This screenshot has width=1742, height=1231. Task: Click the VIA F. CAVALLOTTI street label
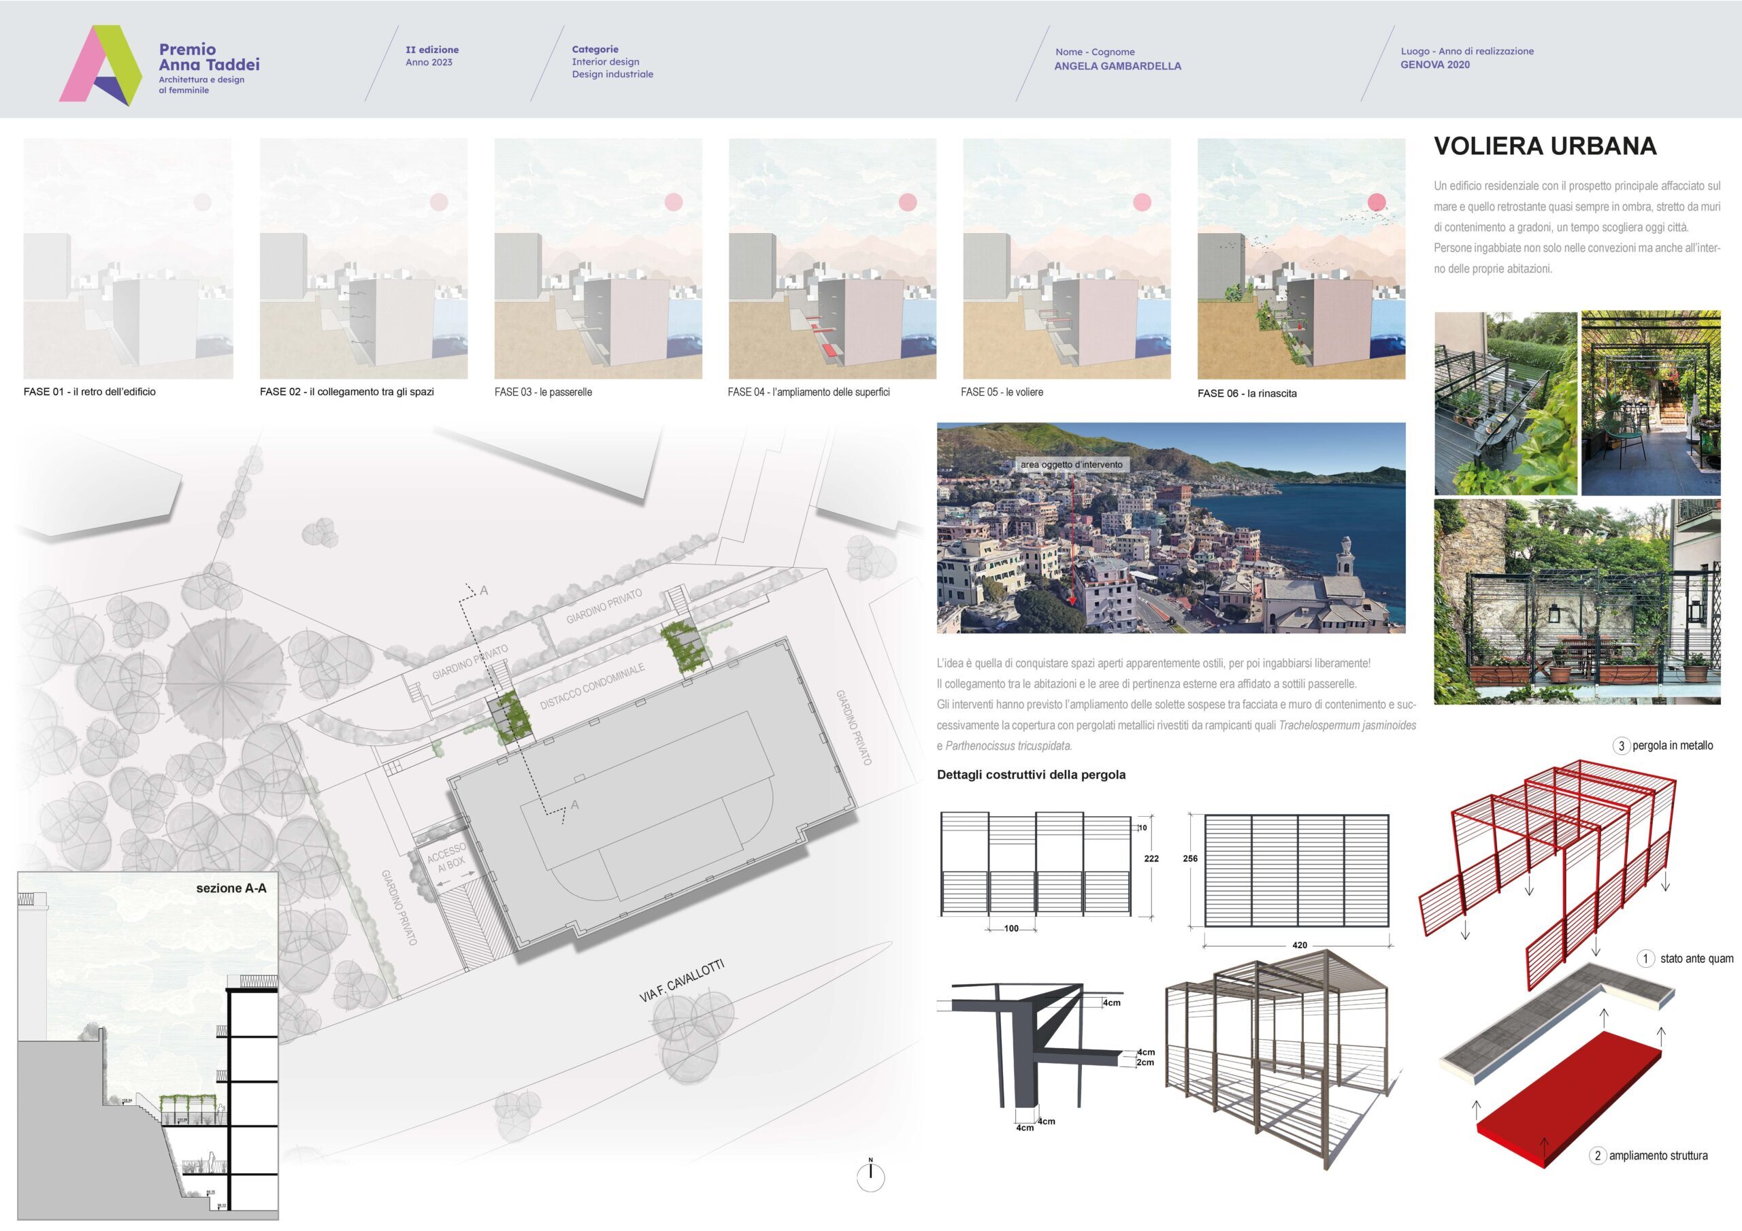click(x=681, y=980)
